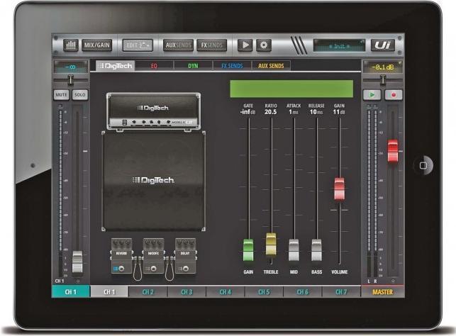Tap the green amp GAIN fader
456x336 pixels.
248,250
